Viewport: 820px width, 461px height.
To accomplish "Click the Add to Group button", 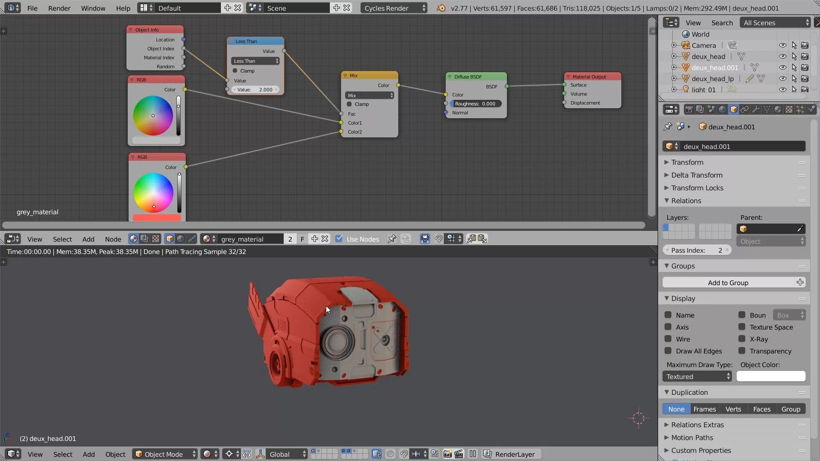I will pyautogui.click(x=728, y=283).
